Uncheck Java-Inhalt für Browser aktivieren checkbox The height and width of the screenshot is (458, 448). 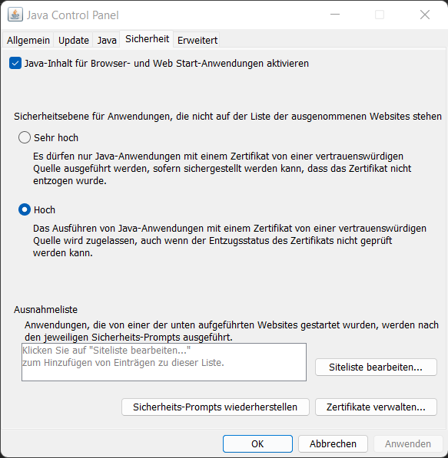pyautogui.click(x=15, y=63)
